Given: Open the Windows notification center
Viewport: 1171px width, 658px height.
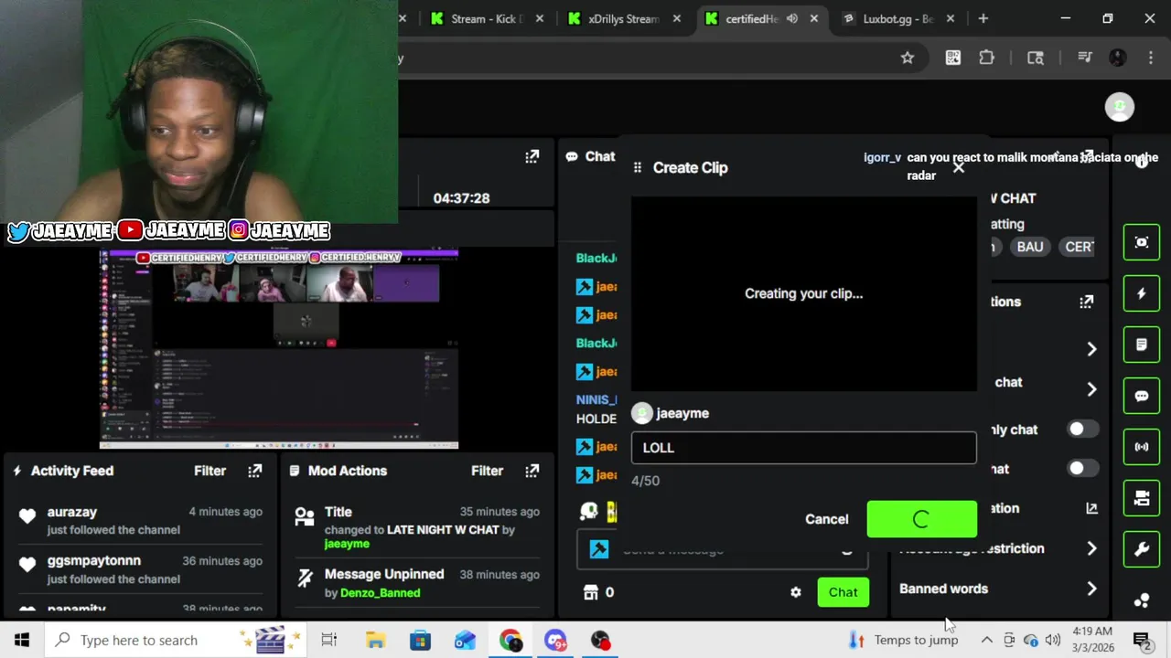Looking at the screenshot, I should click(1142, 640).
